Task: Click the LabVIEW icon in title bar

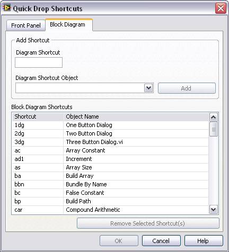Action: pos(6,8)
